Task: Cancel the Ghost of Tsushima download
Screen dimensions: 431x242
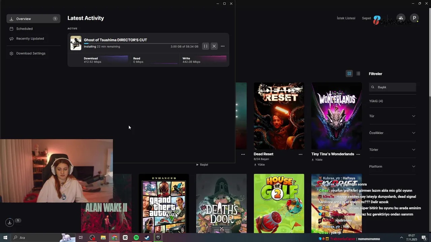Action: 214,46
